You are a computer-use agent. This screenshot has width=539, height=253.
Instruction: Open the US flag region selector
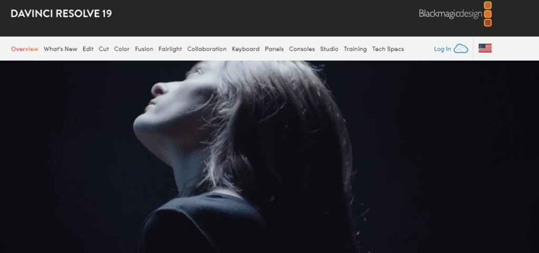coord(485,48)
